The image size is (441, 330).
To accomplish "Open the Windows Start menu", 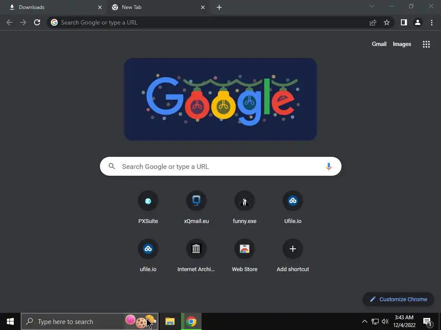I will point(10,321).
